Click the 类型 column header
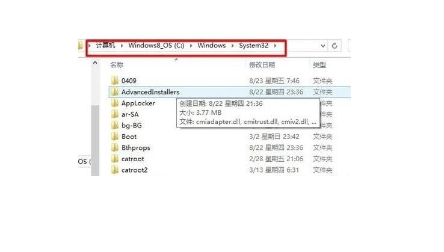The height and width of the screenshot is (252, 444). pos(319,65)
